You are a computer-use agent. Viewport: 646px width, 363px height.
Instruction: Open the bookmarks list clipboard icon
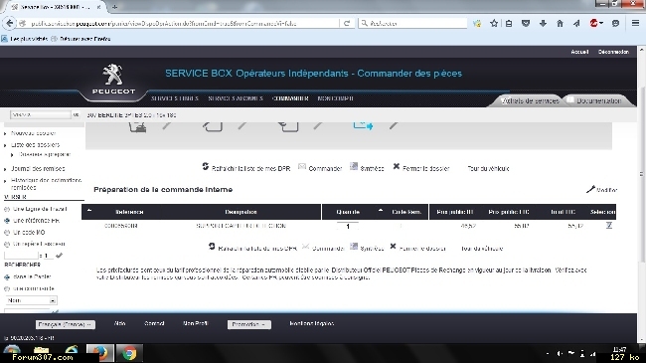509,24
